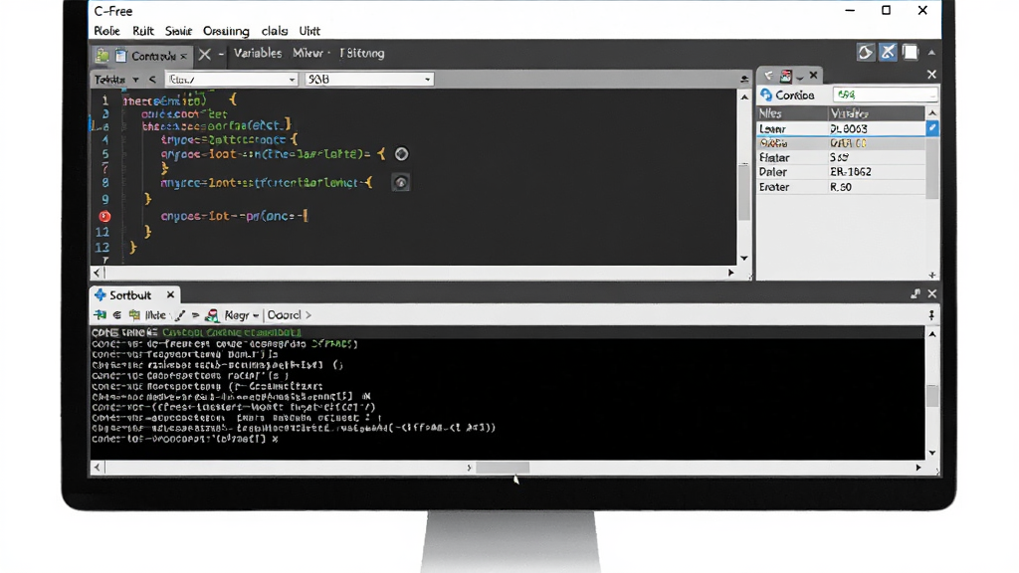Image resolution: width=1019 pixels, height=573 pixels.
Task: Toggle the red breakpoint in the editor gutter
Action: coord(104,216)
